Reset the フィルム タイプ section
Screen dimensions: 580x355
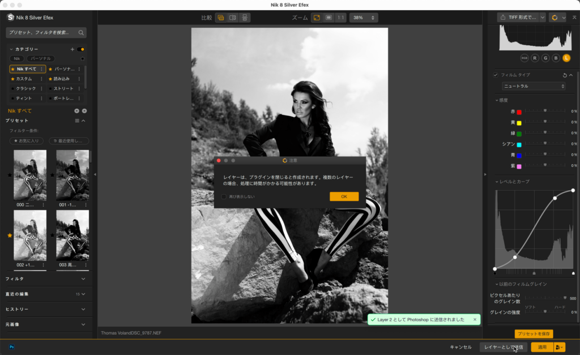(565, 75)
